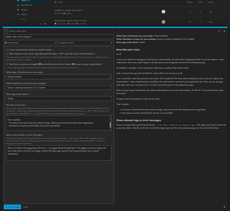Open keyboard shortcuts icon in sidebar footer
This screenshot has height=211, width=230.
click(x=45, y=24)
